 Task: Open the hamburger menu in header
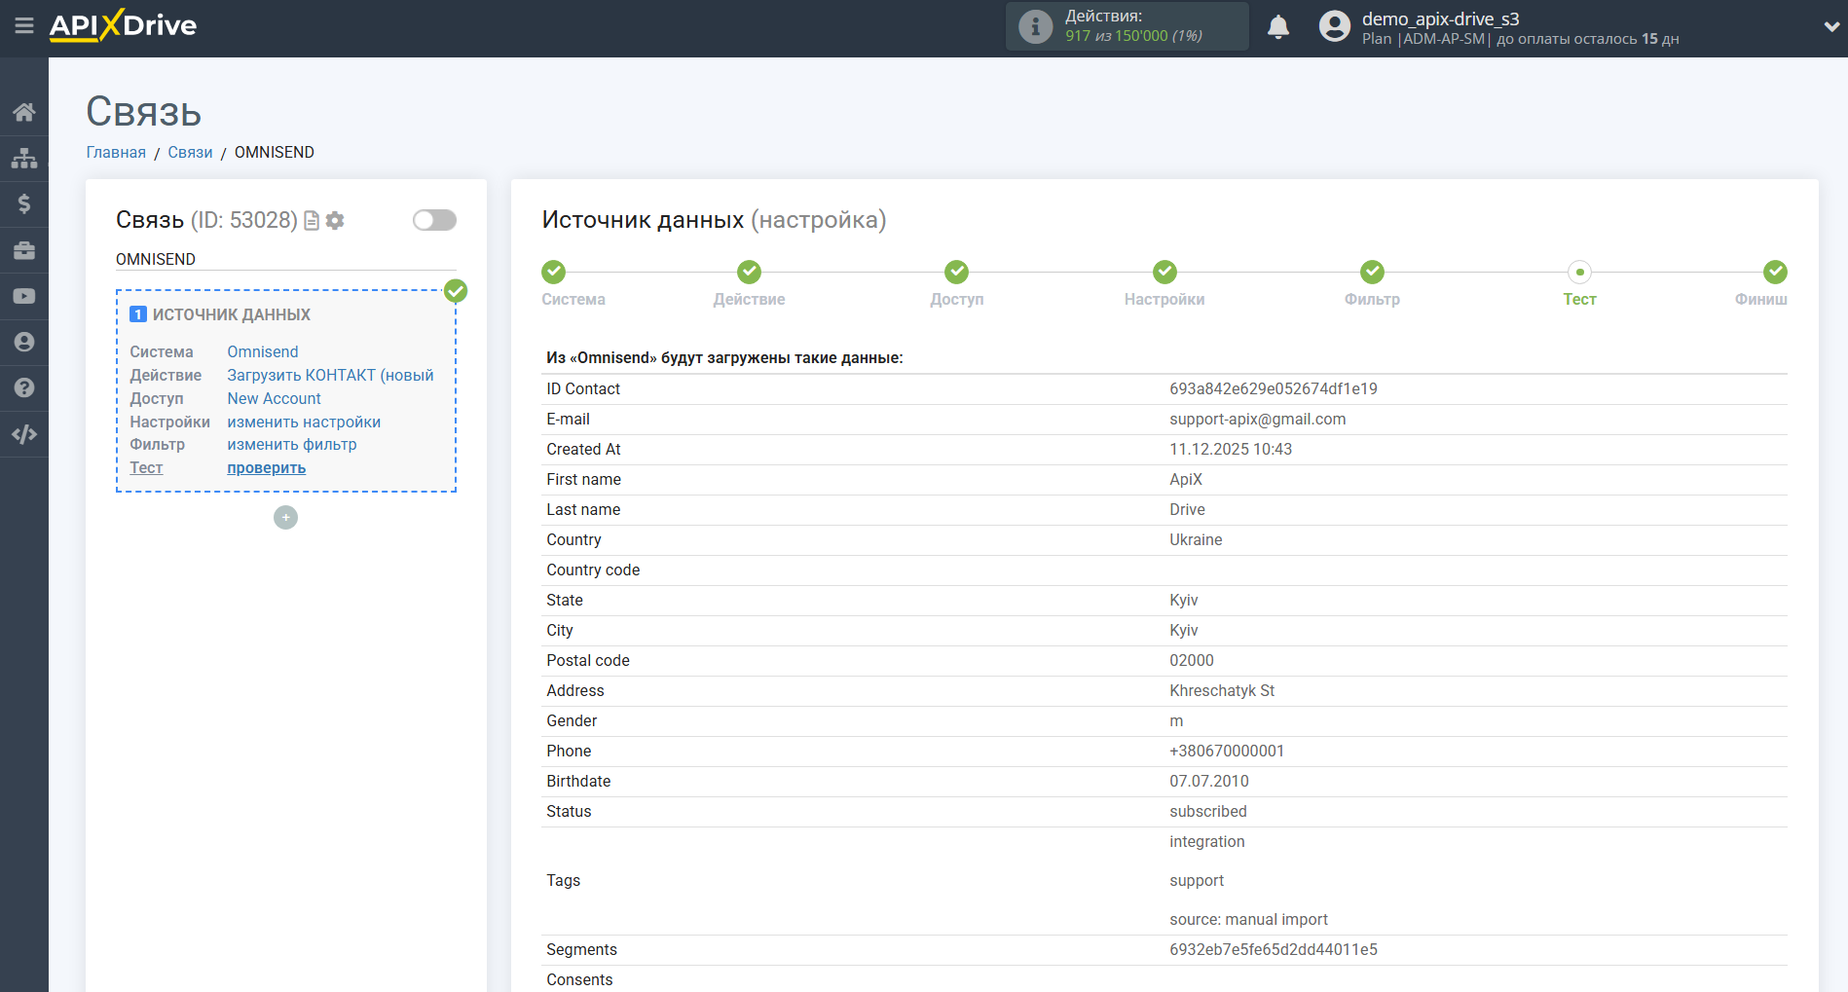click(x=24, y=26)
